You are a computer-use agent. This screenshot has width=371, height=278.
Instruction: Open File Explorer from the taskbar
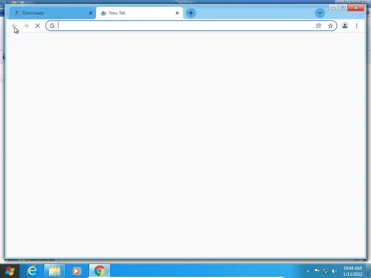[55, 271]
